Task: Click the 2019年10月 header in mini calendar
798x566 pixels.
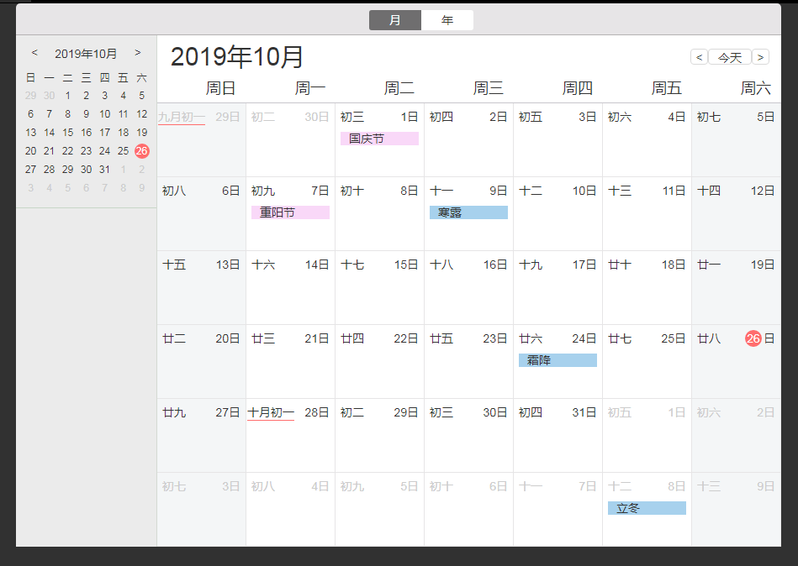Action: (86, 54)
